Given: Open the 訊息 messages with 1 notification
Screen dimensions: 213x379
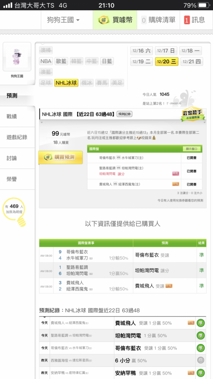Looking at the screenshot, I should pos(194,20).
